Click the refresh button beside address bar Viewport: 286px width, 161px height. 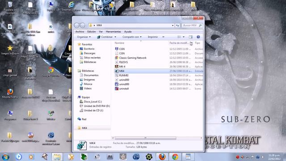177,25
